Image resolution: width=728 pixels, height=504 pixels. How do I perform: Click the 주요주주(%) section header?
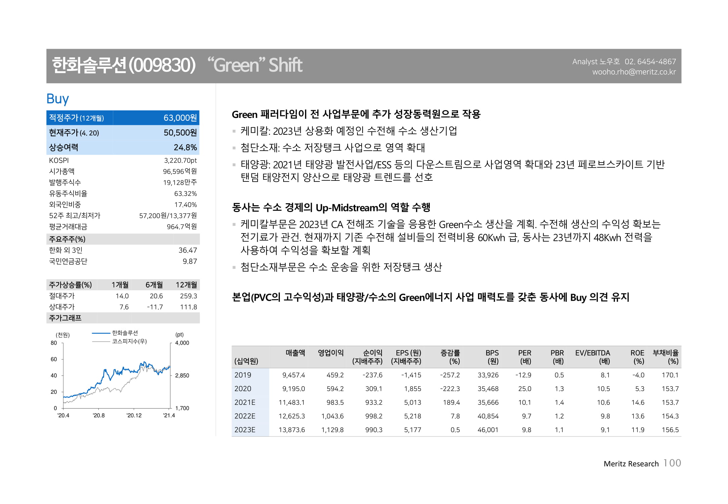pos(67,239)
